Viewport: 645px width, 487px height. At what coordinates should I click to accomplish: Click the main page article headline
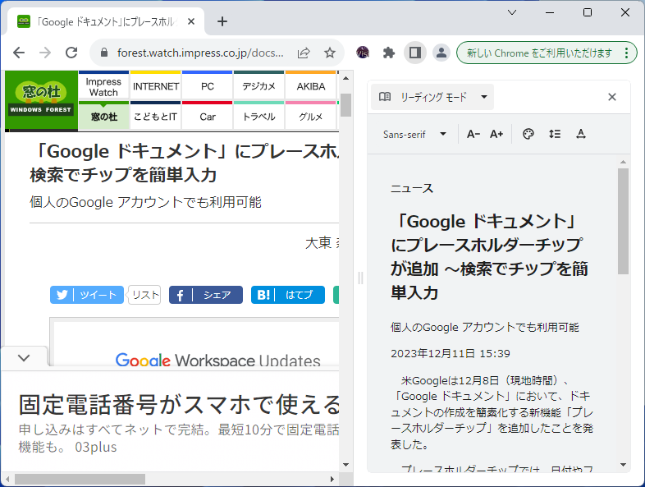185,163
